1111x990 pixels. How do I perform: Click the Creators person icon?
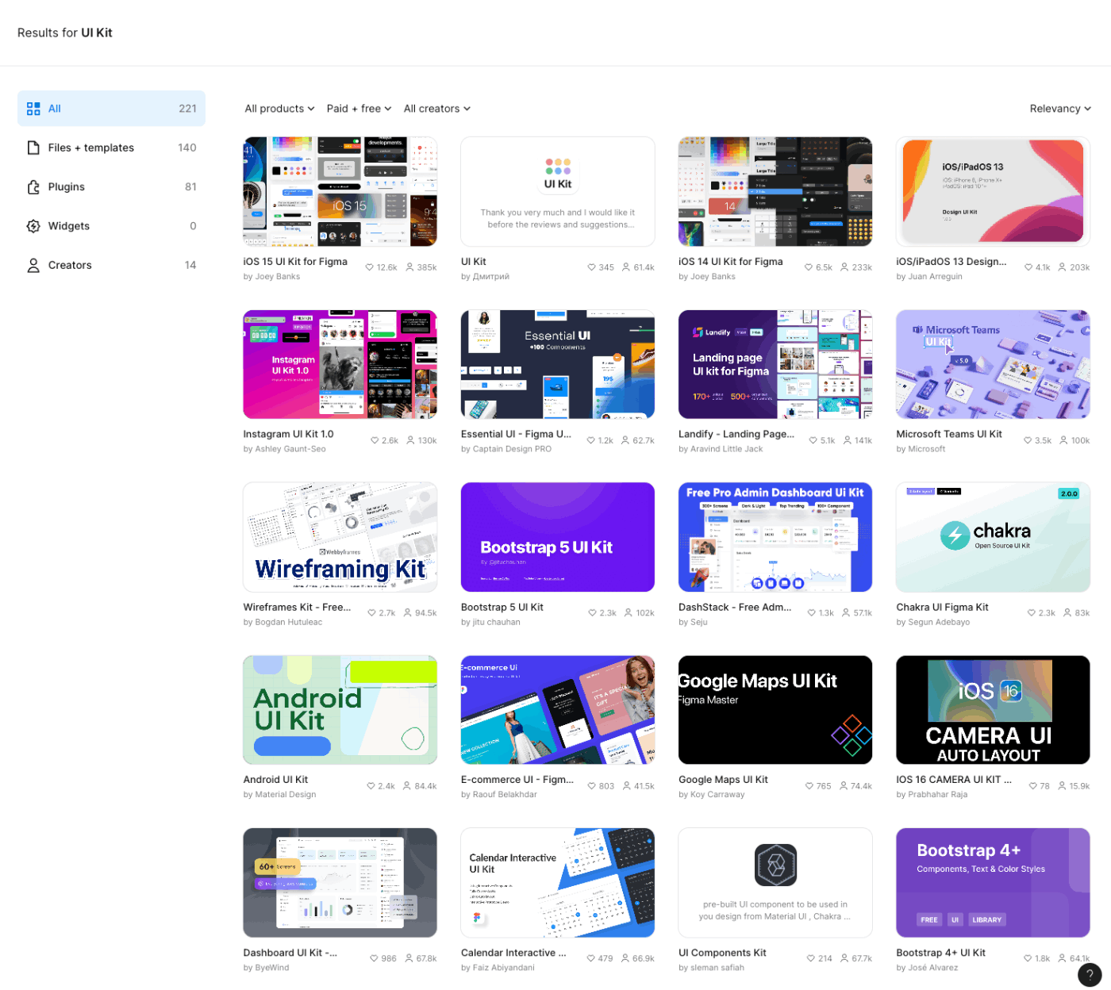click(33, 266)
